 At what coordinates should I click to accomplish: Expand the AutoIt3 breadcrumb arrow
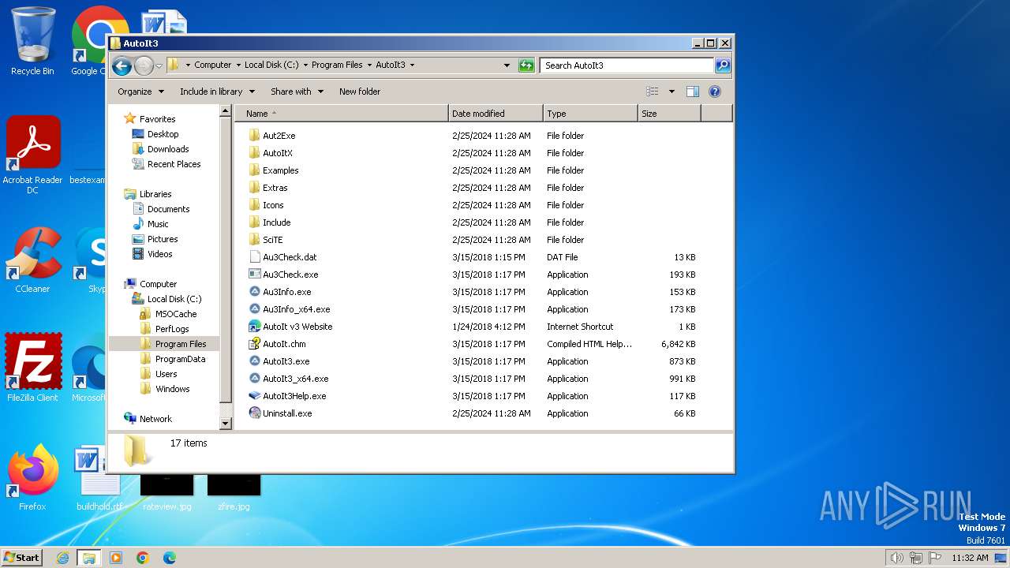click(x=412, y=65)
